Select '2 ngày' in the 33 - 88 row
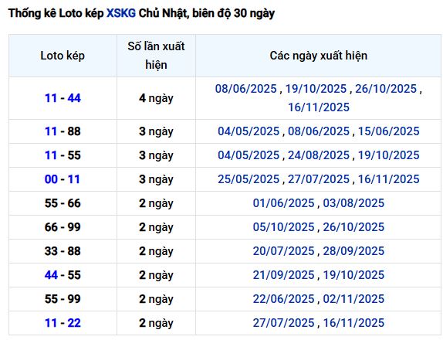Image resolution: width=443 pixels, height=340 pixels. 156,251
